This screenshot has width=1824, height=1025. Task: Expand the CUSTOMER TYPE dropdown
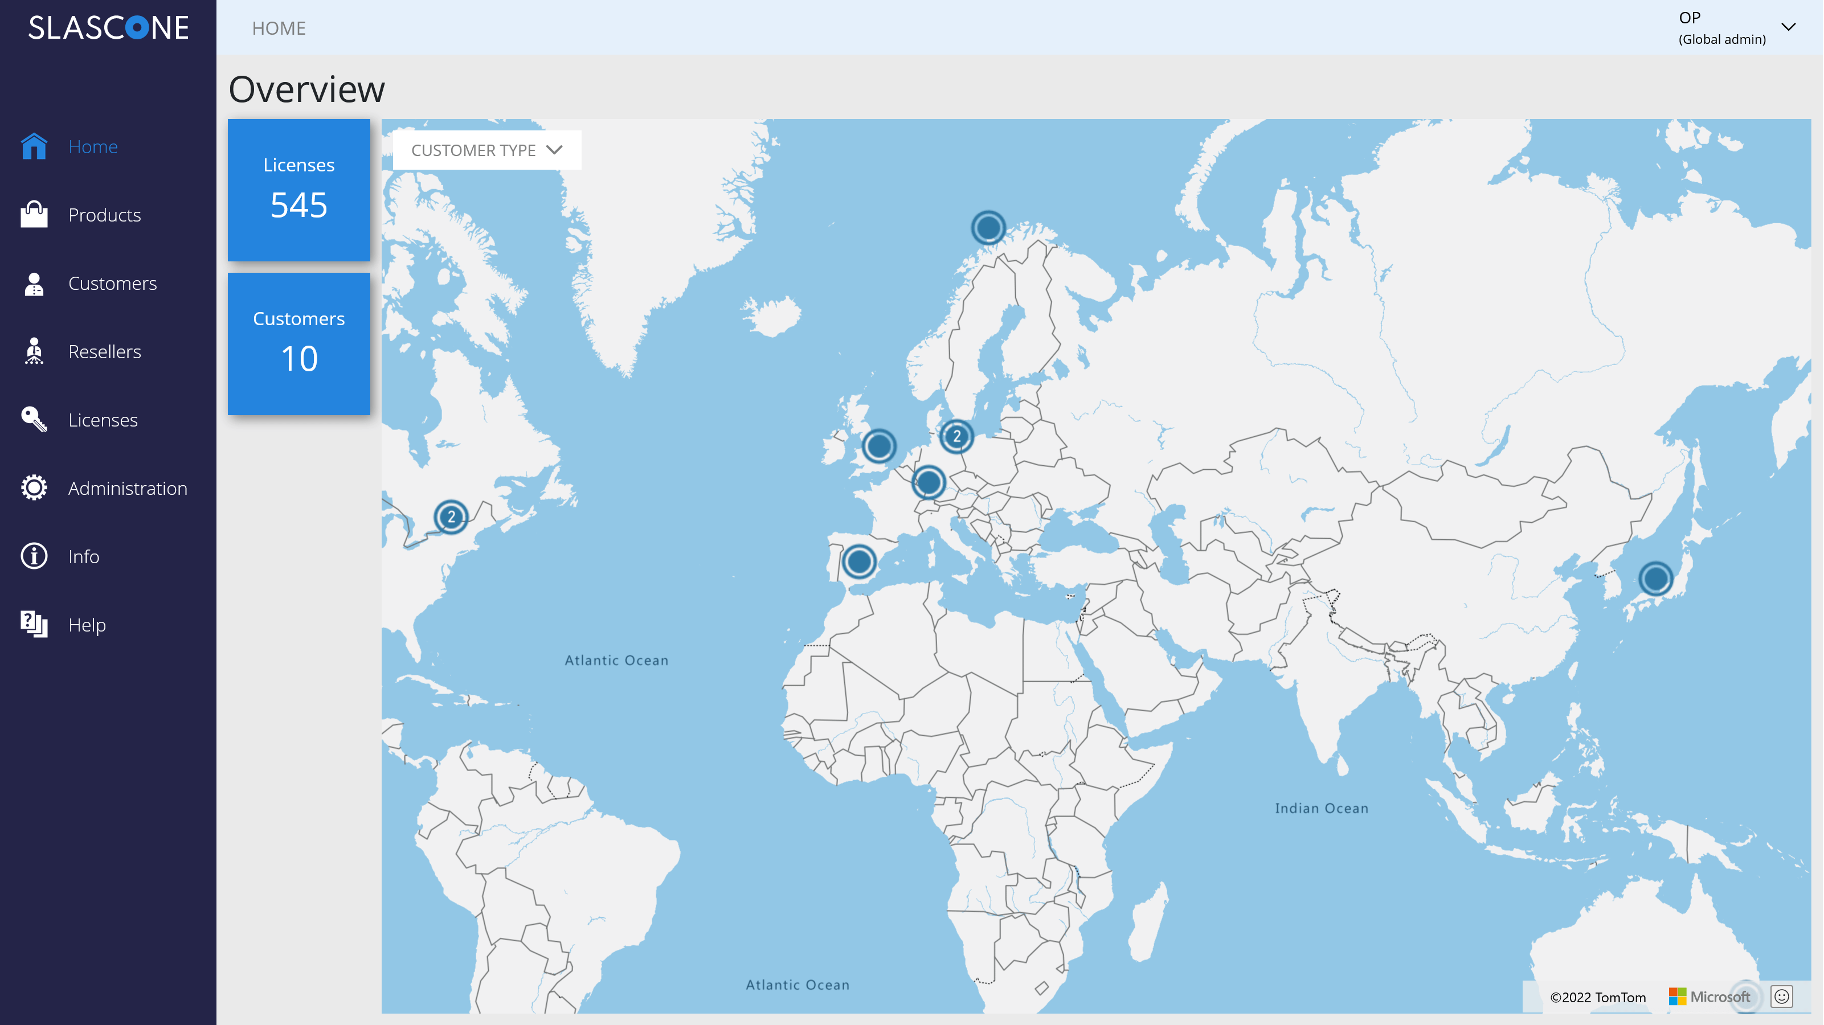coord(486,150)
